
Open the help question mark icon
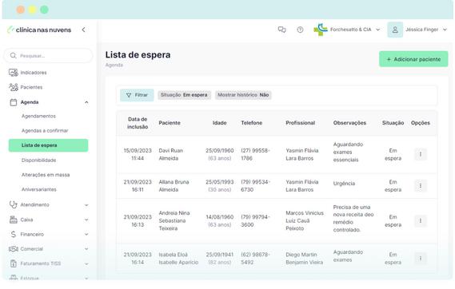300,30
